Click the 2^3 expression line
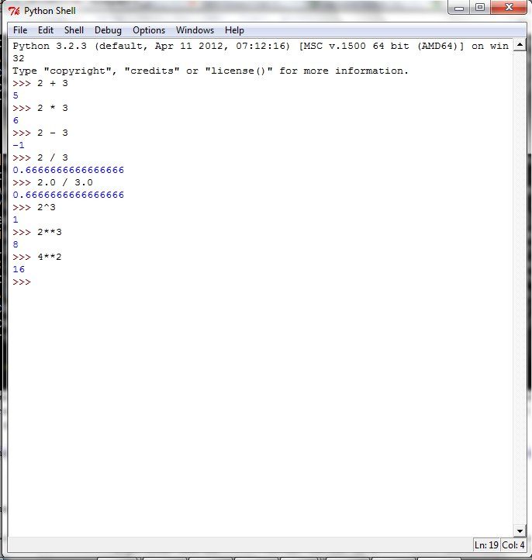Screen dimensions: 532x560 [46, 207]
